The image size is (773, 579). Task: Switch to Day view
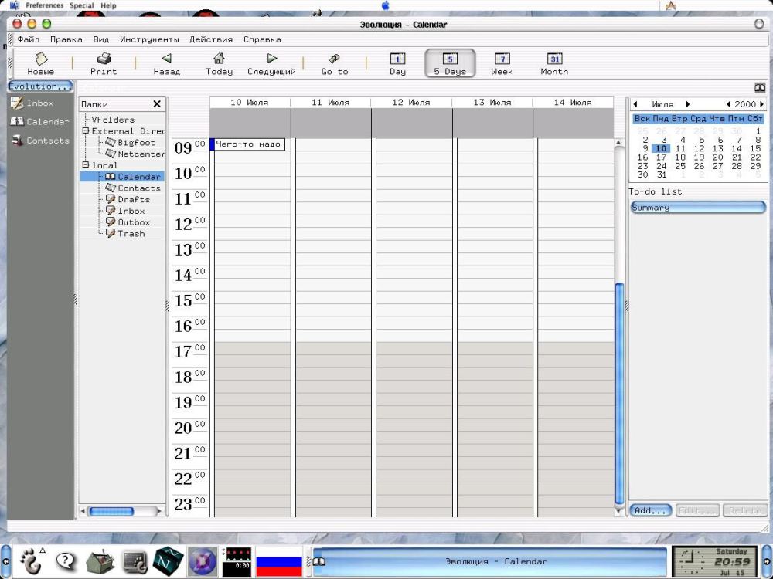[397, 64]
